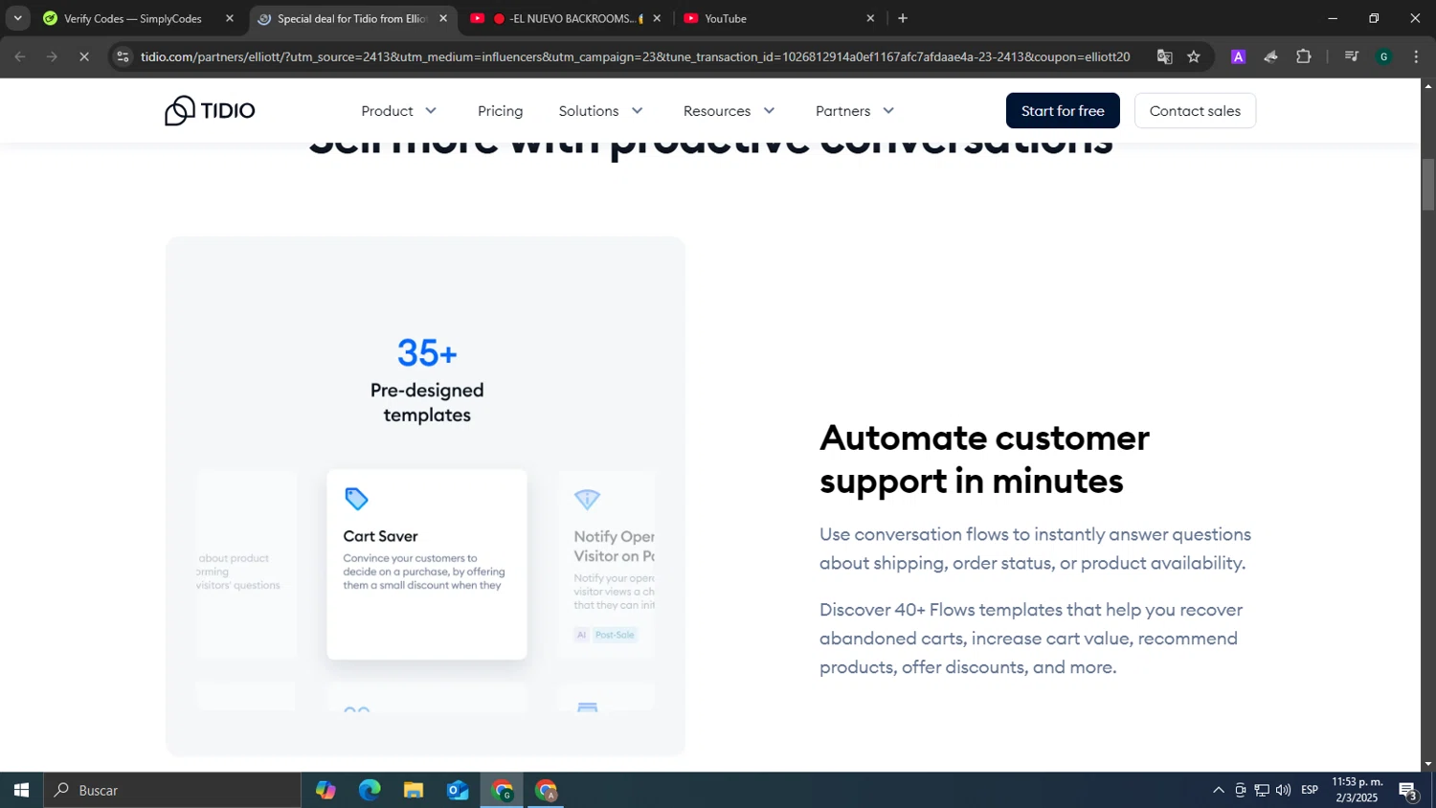Expand the Partners dropdown
1436x808 pixels.
855,111
